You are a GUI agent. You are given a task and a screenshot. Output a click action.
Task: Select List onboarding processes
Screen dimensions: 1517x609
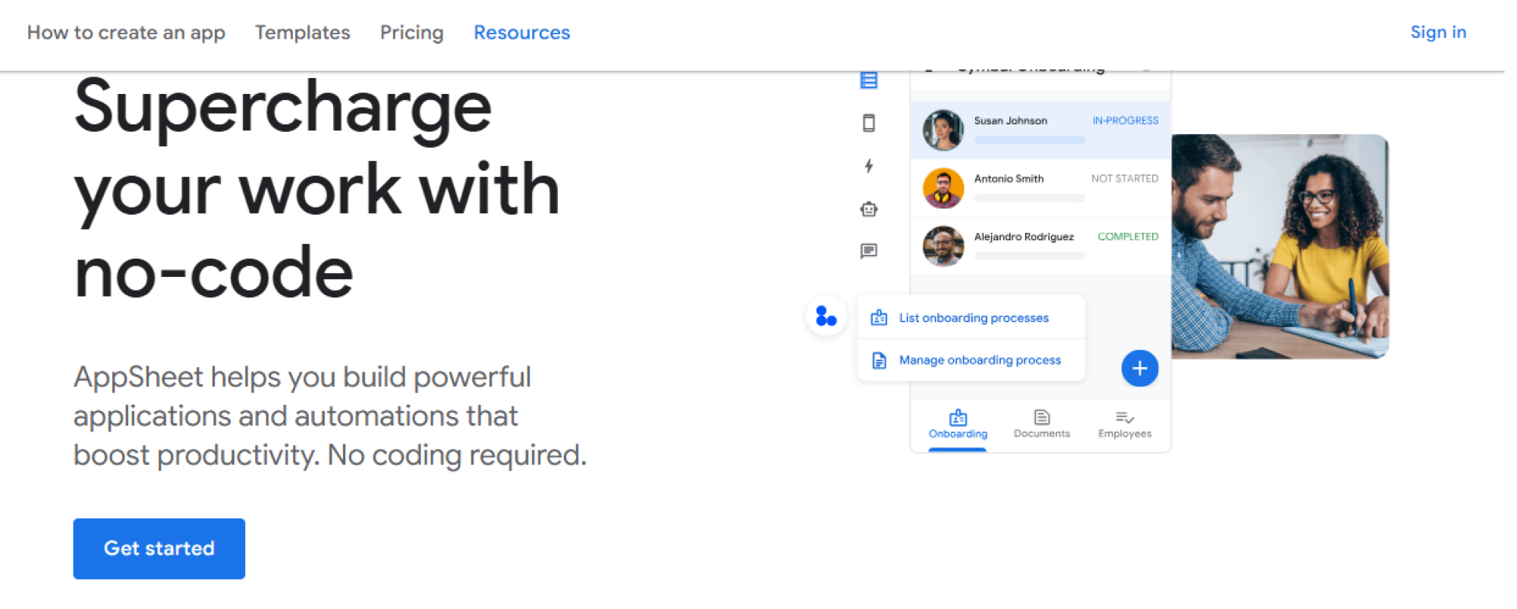click(971, 318)
